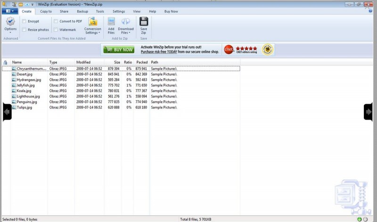Select the Hydrangeas.jpg file name
Image resolution: width=377 pixels, height=222 pixels.
coord(29,80)
